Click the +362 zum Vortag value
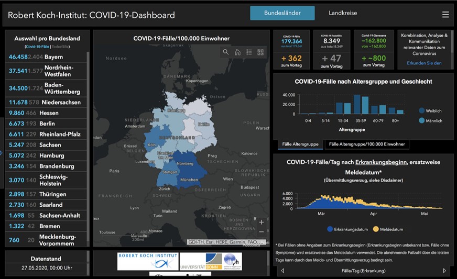The image size is (457, 279). [291, 59]
